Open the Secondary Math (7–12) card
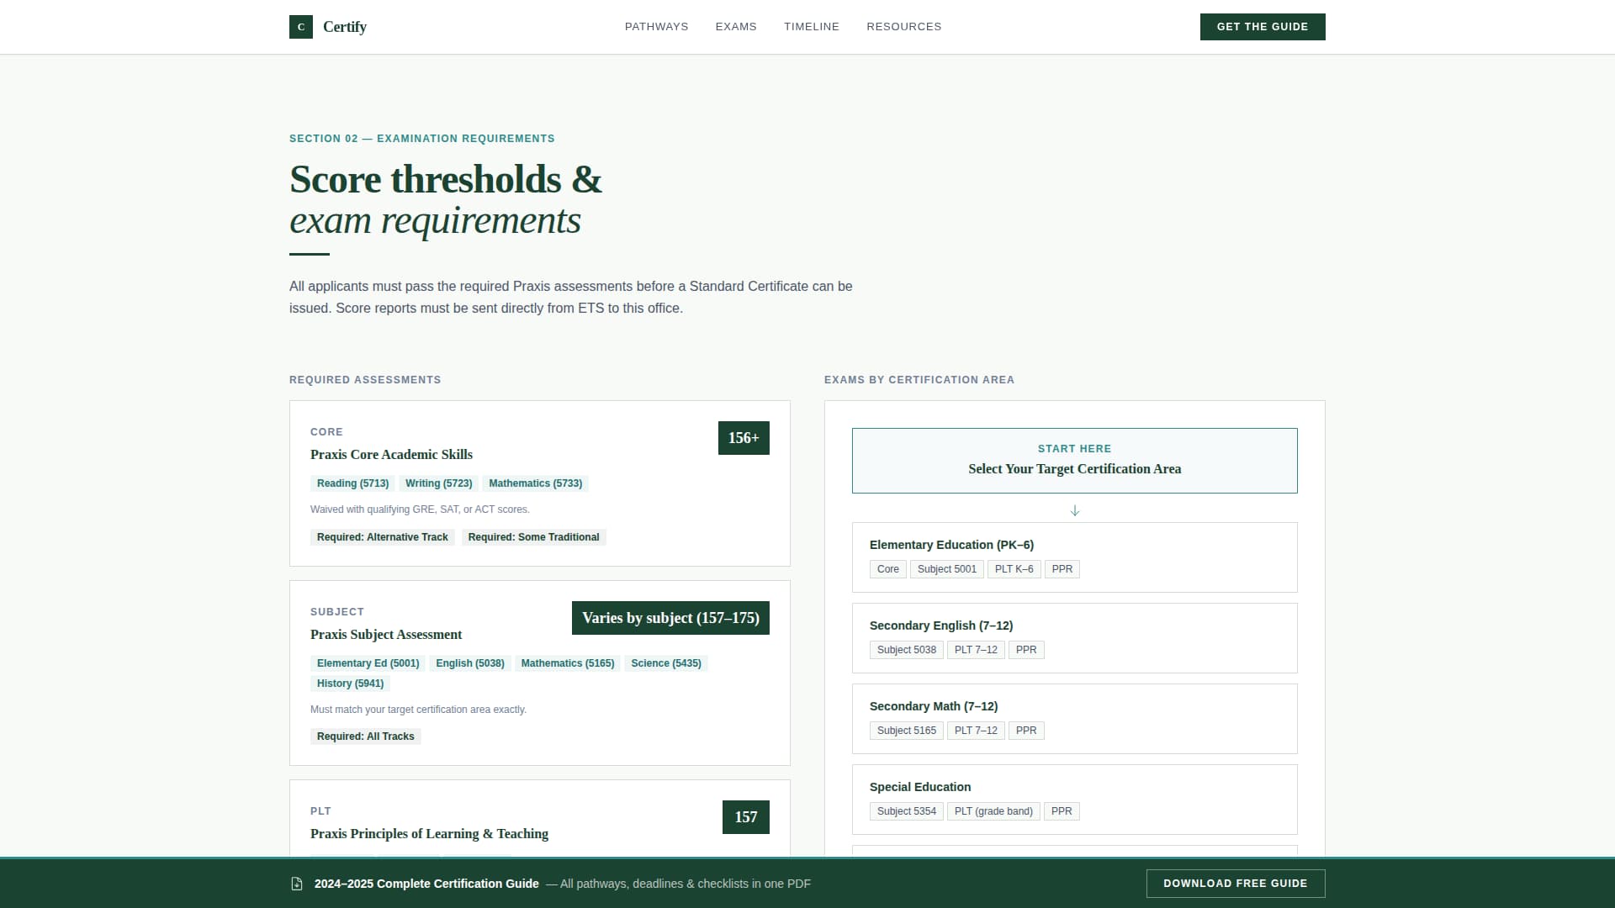1615x908 pixels. pos(1075,719)
